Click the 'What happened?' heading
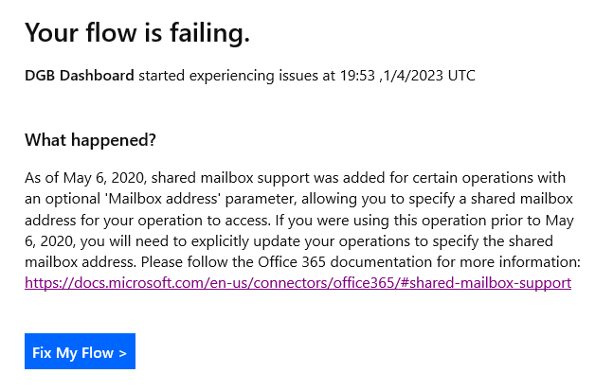Screen dimensions: 595x391 click(x=90, y=140)
